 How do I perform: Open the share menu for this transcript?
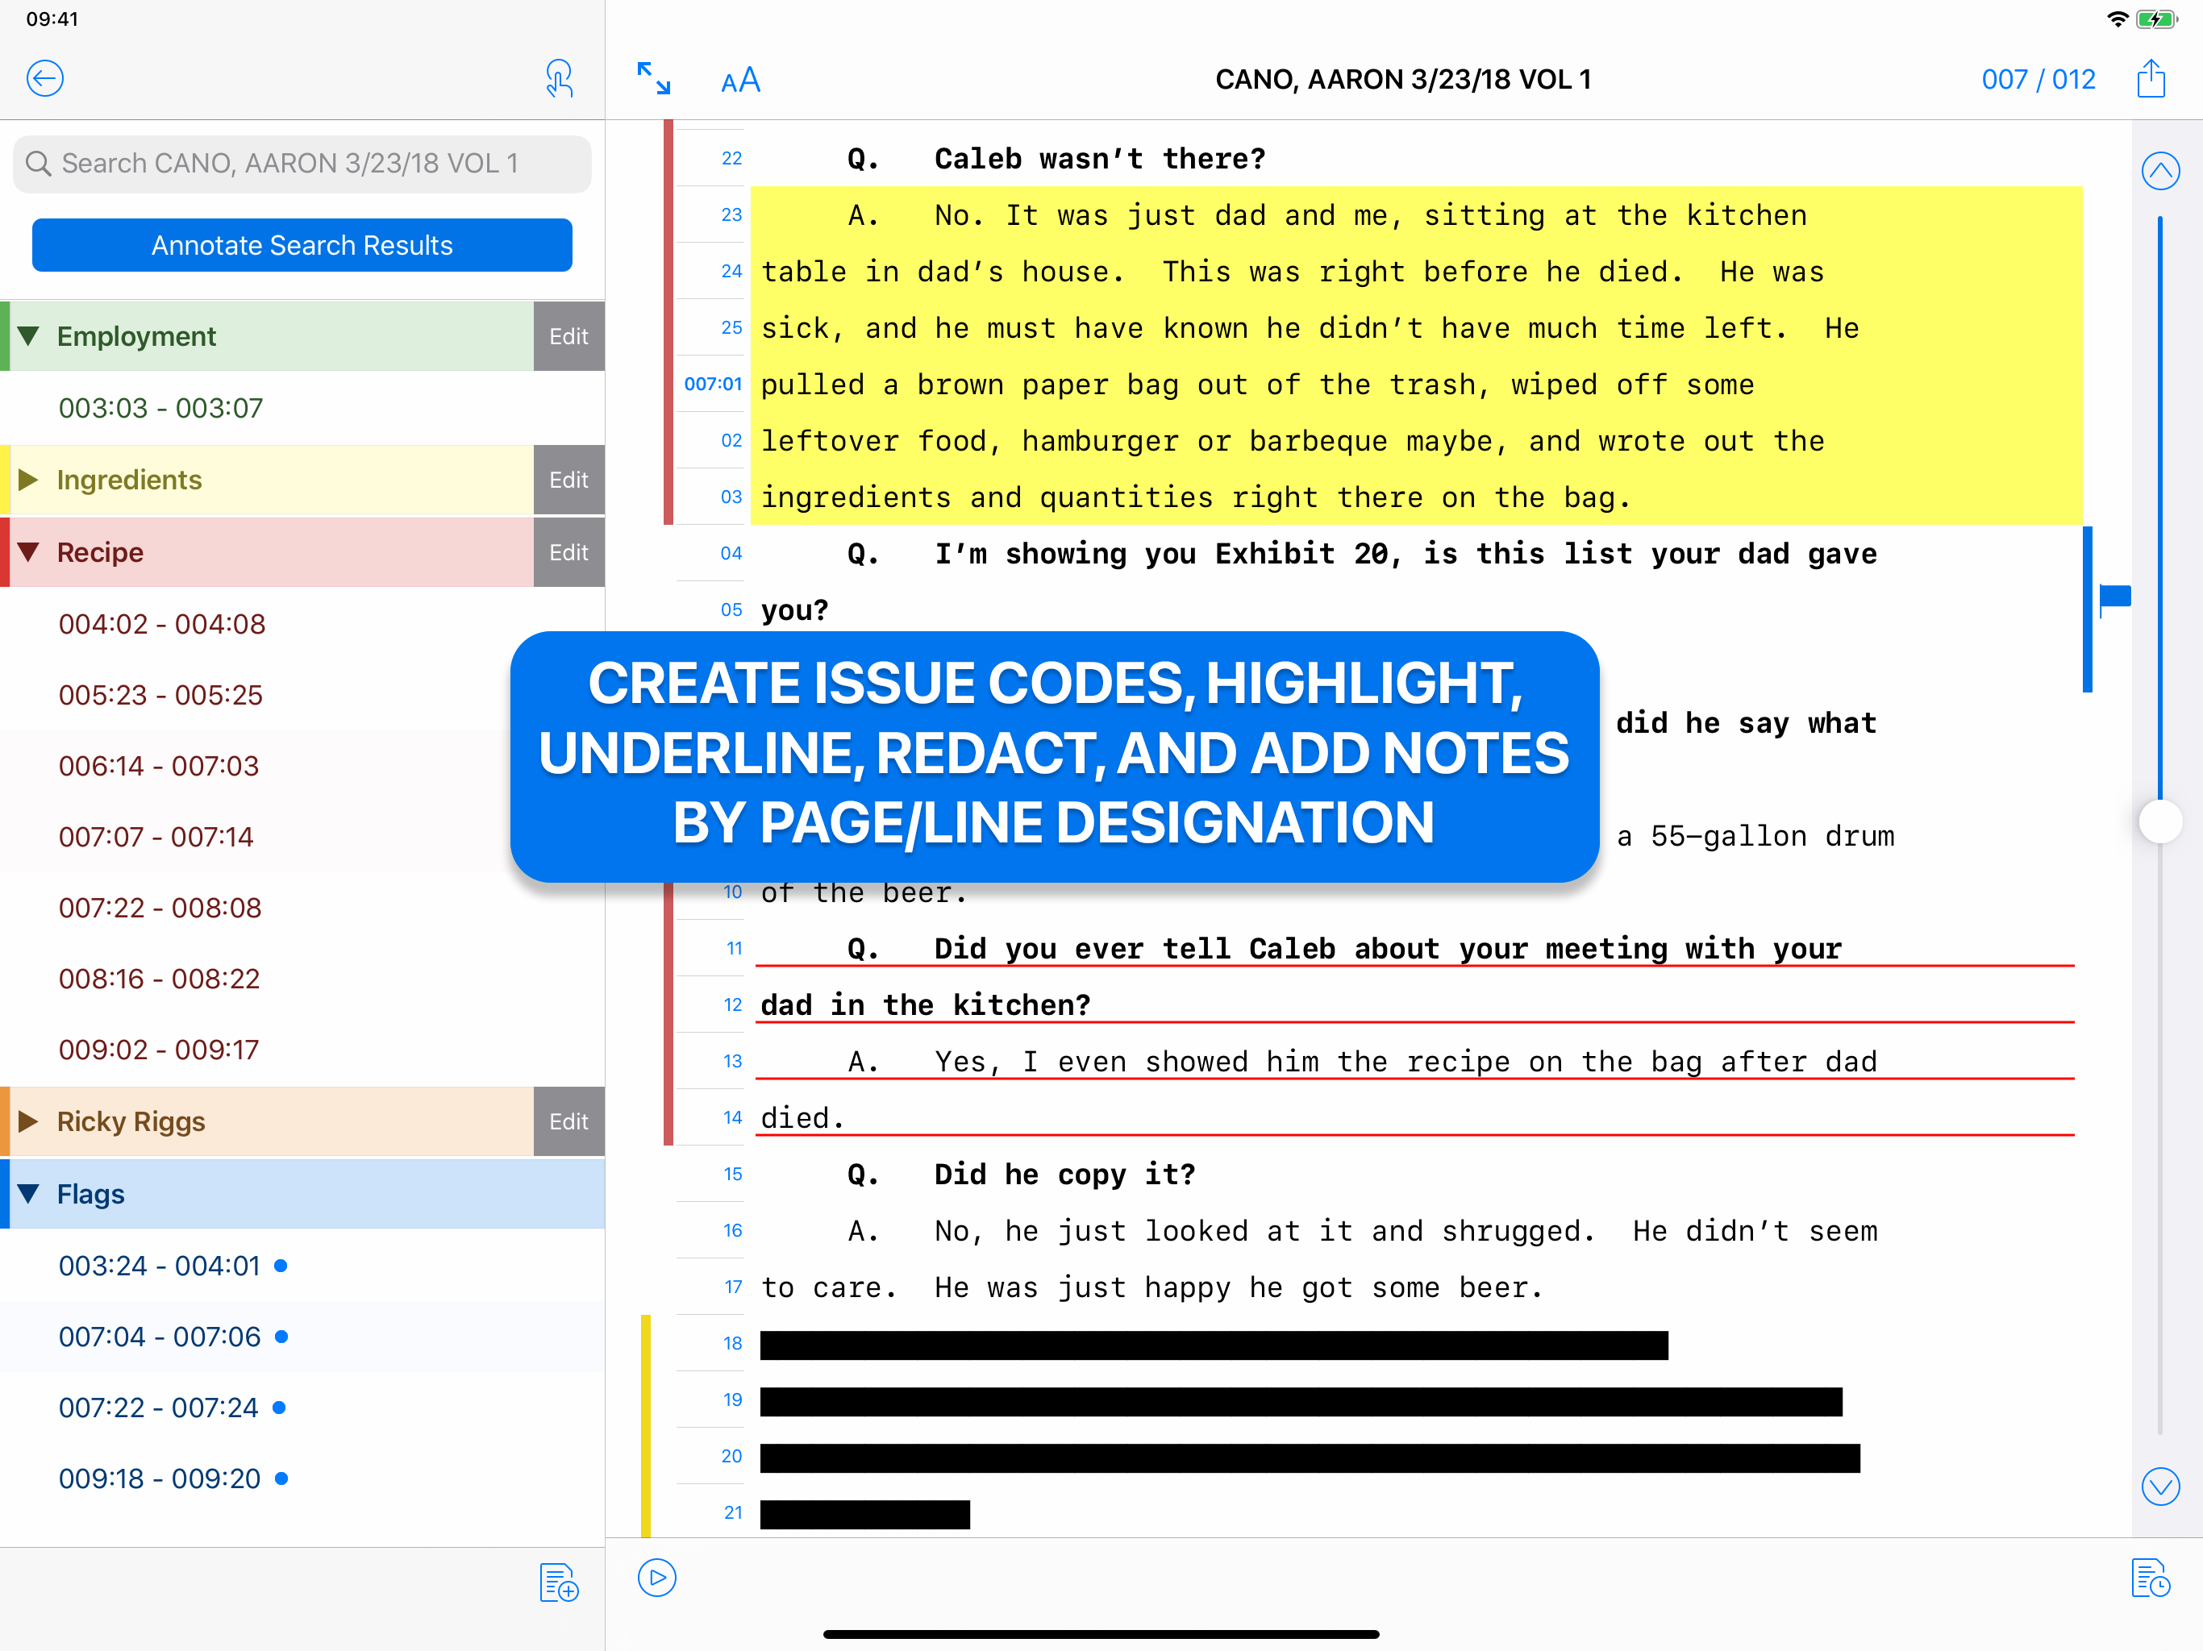click(2151, 79)
